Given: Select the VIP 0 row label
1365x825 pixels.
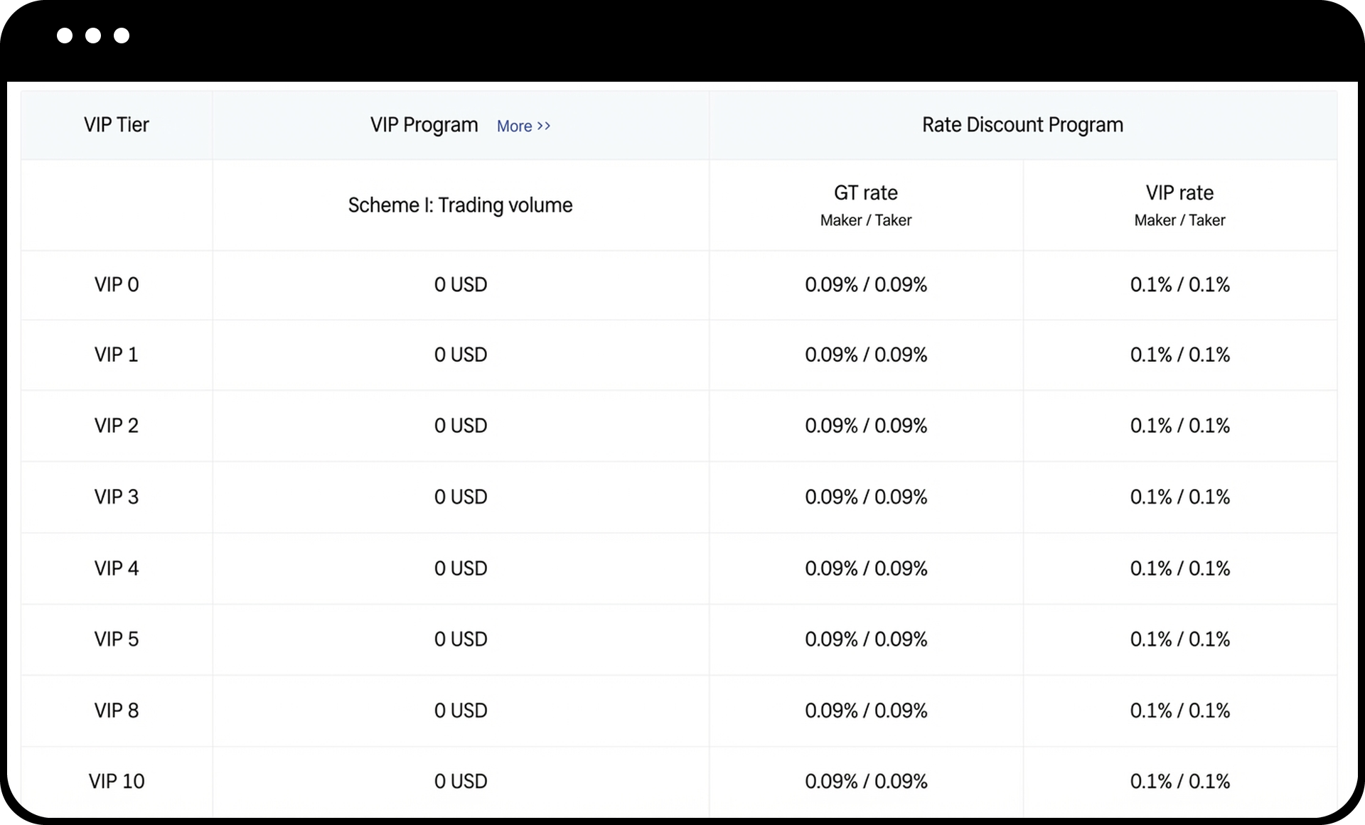Looking at the screenshot, I should click(x=117, y=285).
